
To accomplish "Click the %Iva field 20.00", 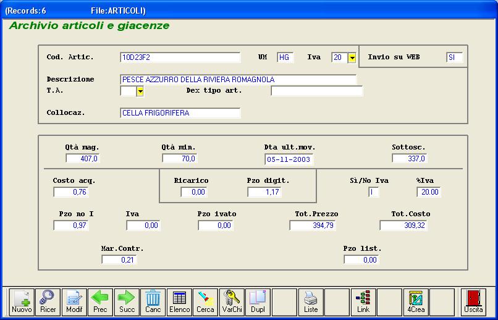I will (x=429, y=192).
